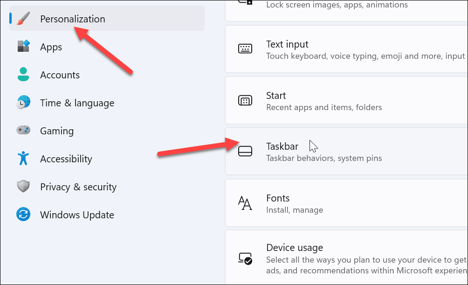This screenshot has height=285, width=468.
Task: Select the Fonts letter icon
Action: click(x=245, y=203)
